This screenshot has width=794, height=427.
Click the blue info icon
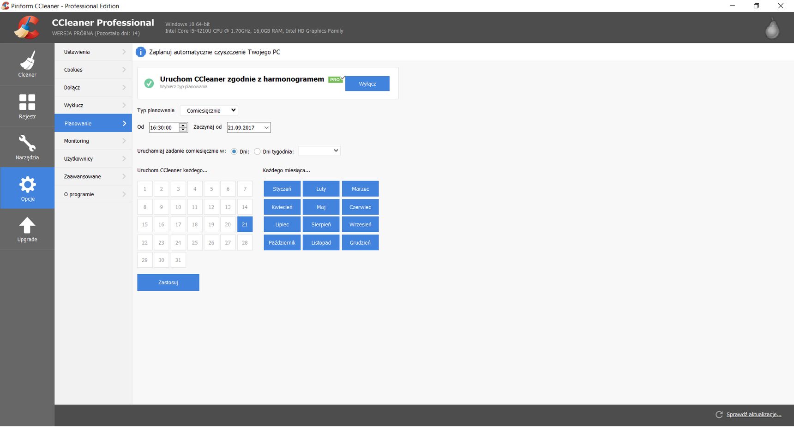coord(141,52)
